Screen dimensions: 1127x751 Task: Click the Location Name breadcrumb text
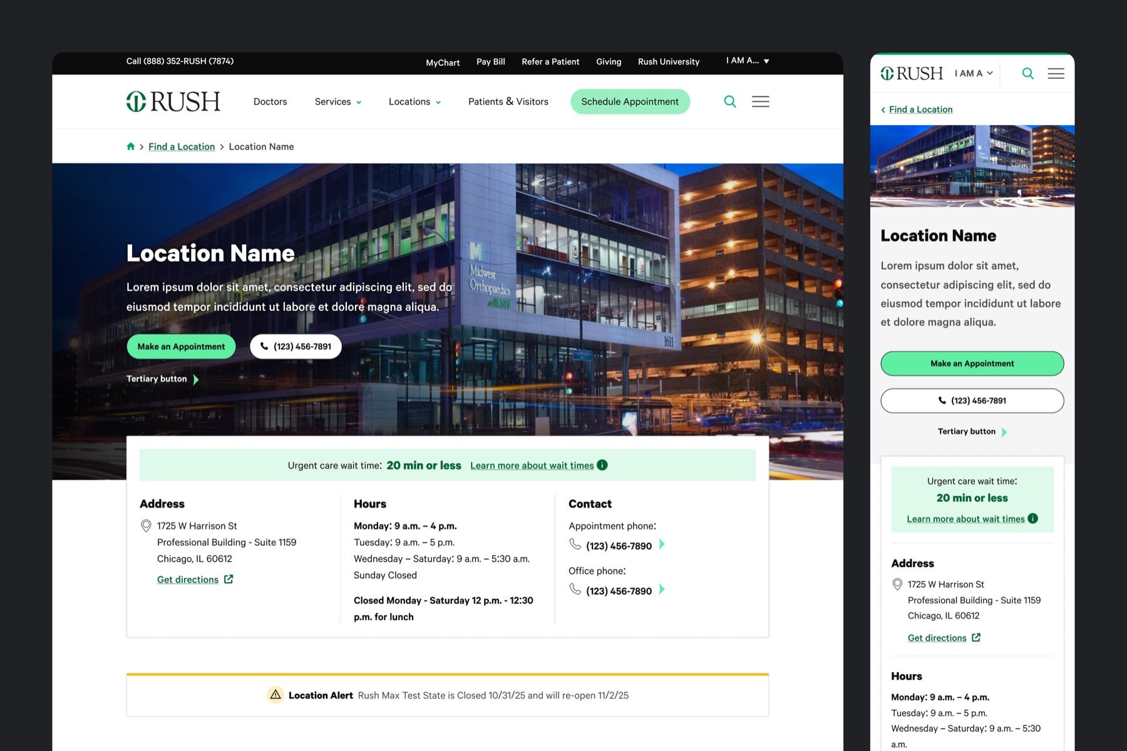pos(261,146)
